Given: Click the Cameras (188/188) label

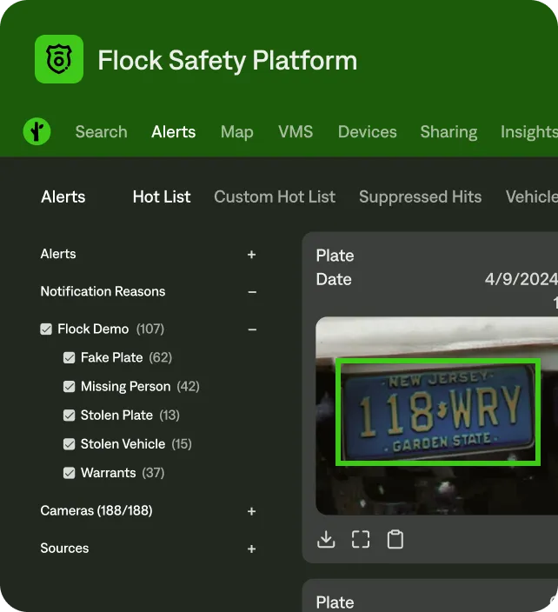Looking at the screenshot, I should (x=96, y=510).
